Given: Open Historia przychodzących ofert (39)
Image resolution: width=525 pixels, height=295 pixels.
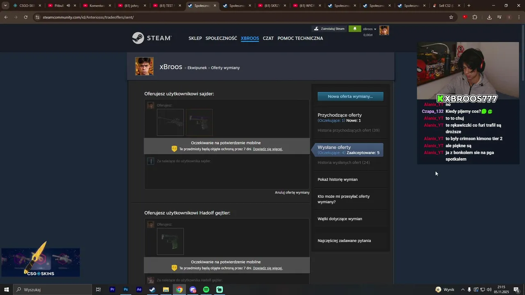Looking at the screenshot, I should pos(348,130).
